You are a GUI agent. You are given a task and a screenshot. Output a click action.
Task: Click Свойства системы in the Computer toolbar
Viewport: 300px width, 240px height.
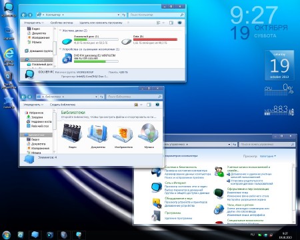(61, 23)
